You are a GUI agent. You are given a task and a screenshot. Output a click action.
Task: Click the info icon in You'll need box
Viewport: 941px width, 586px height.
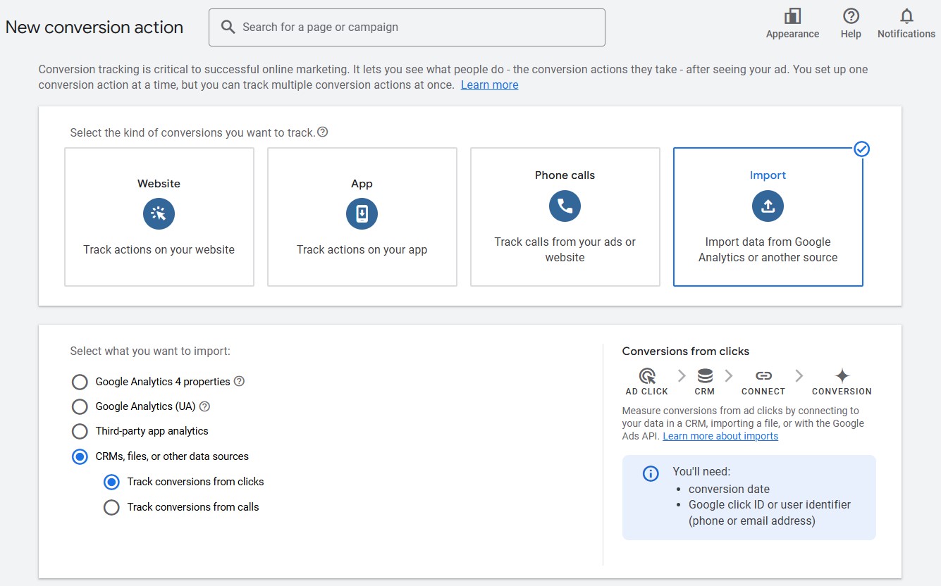[x=651, y=473]
